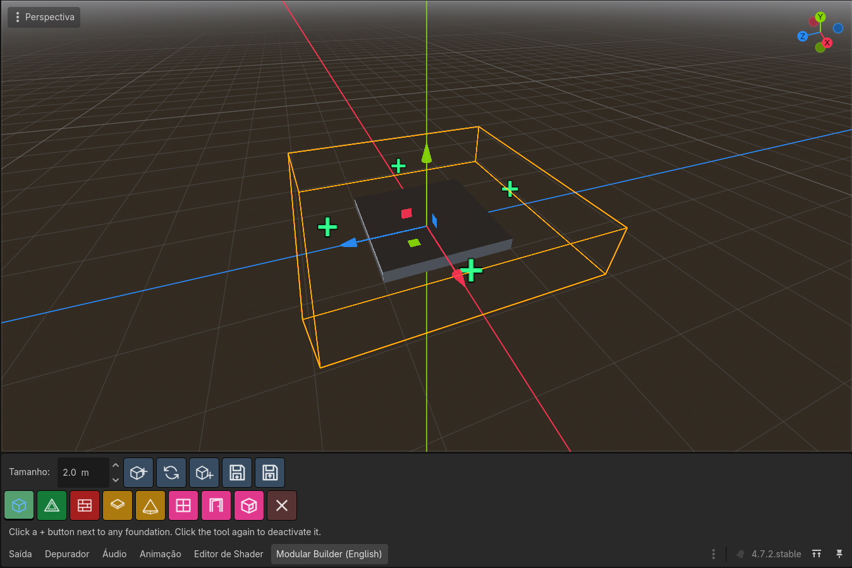This screenshot has width=852, height=568.
Task: Select the green foundation cube tool
Action: (19, 505)
